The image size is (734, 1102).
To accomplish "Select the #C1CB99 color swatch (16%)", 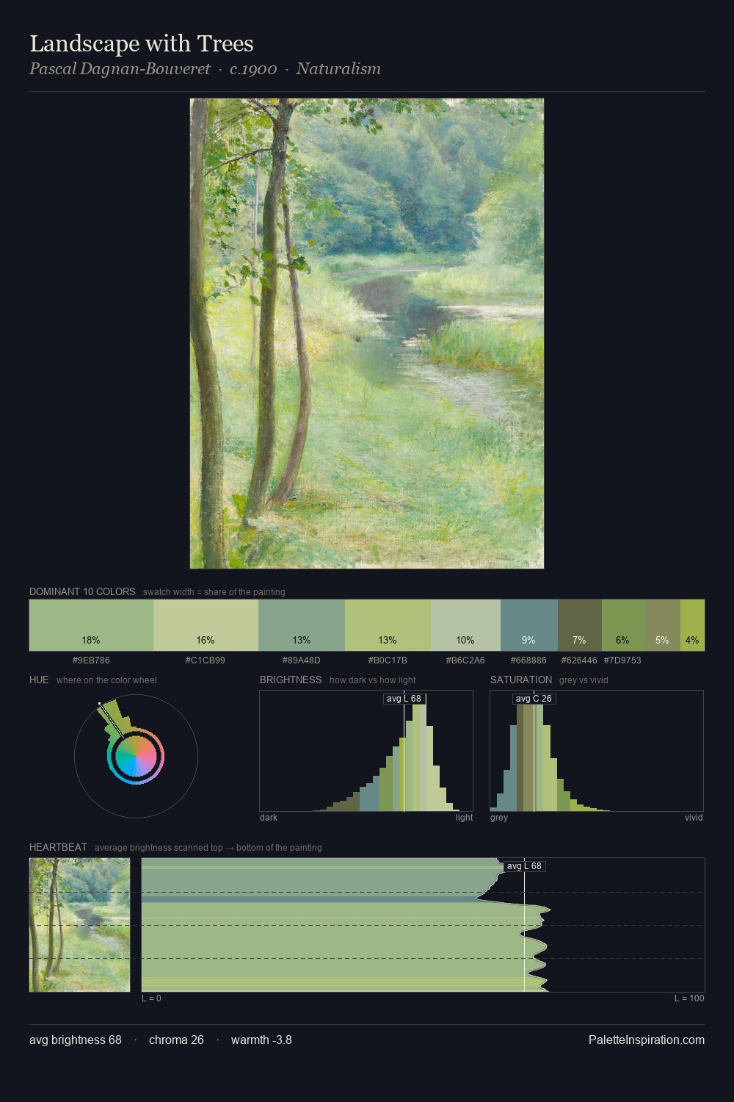I will [x=206, y=625].
